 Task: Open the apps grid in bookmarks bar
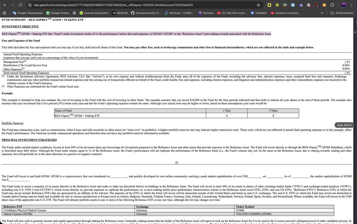point(4,13)
